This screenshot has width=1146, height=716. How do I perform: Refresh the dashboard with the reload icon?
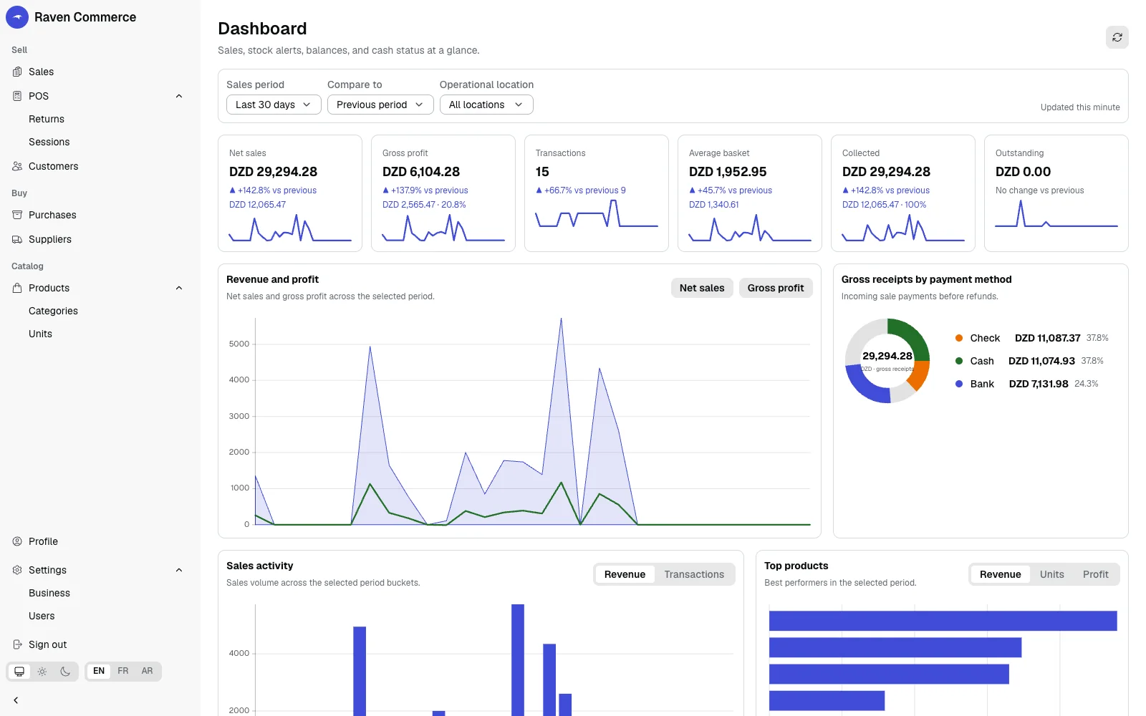(1117, 37)
